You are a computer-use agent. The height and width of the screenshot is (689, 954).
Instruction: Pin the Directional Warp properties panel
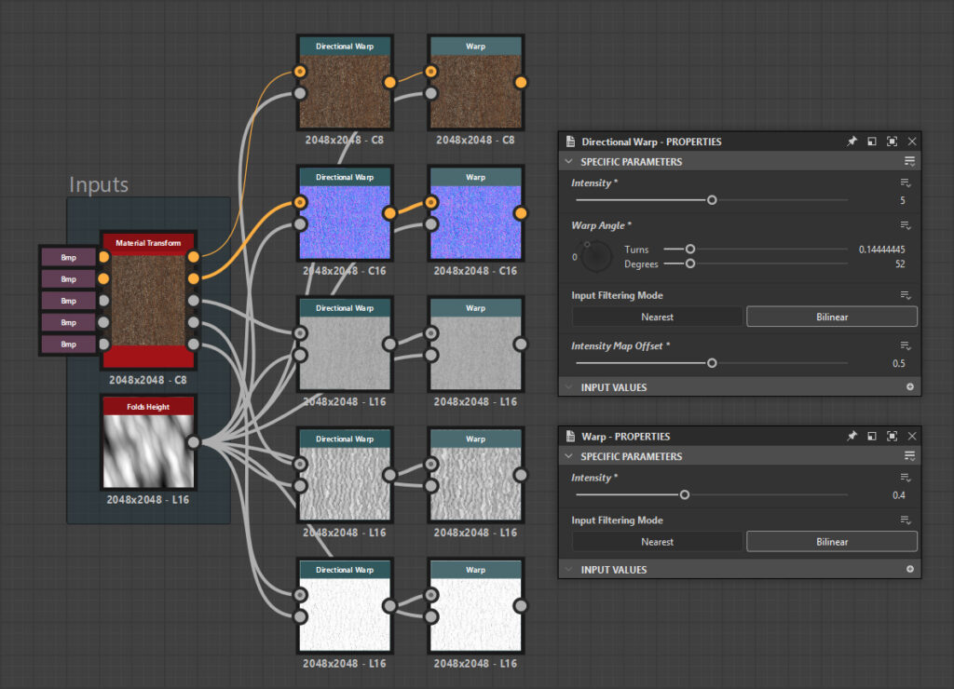click(x=852, y=142)
